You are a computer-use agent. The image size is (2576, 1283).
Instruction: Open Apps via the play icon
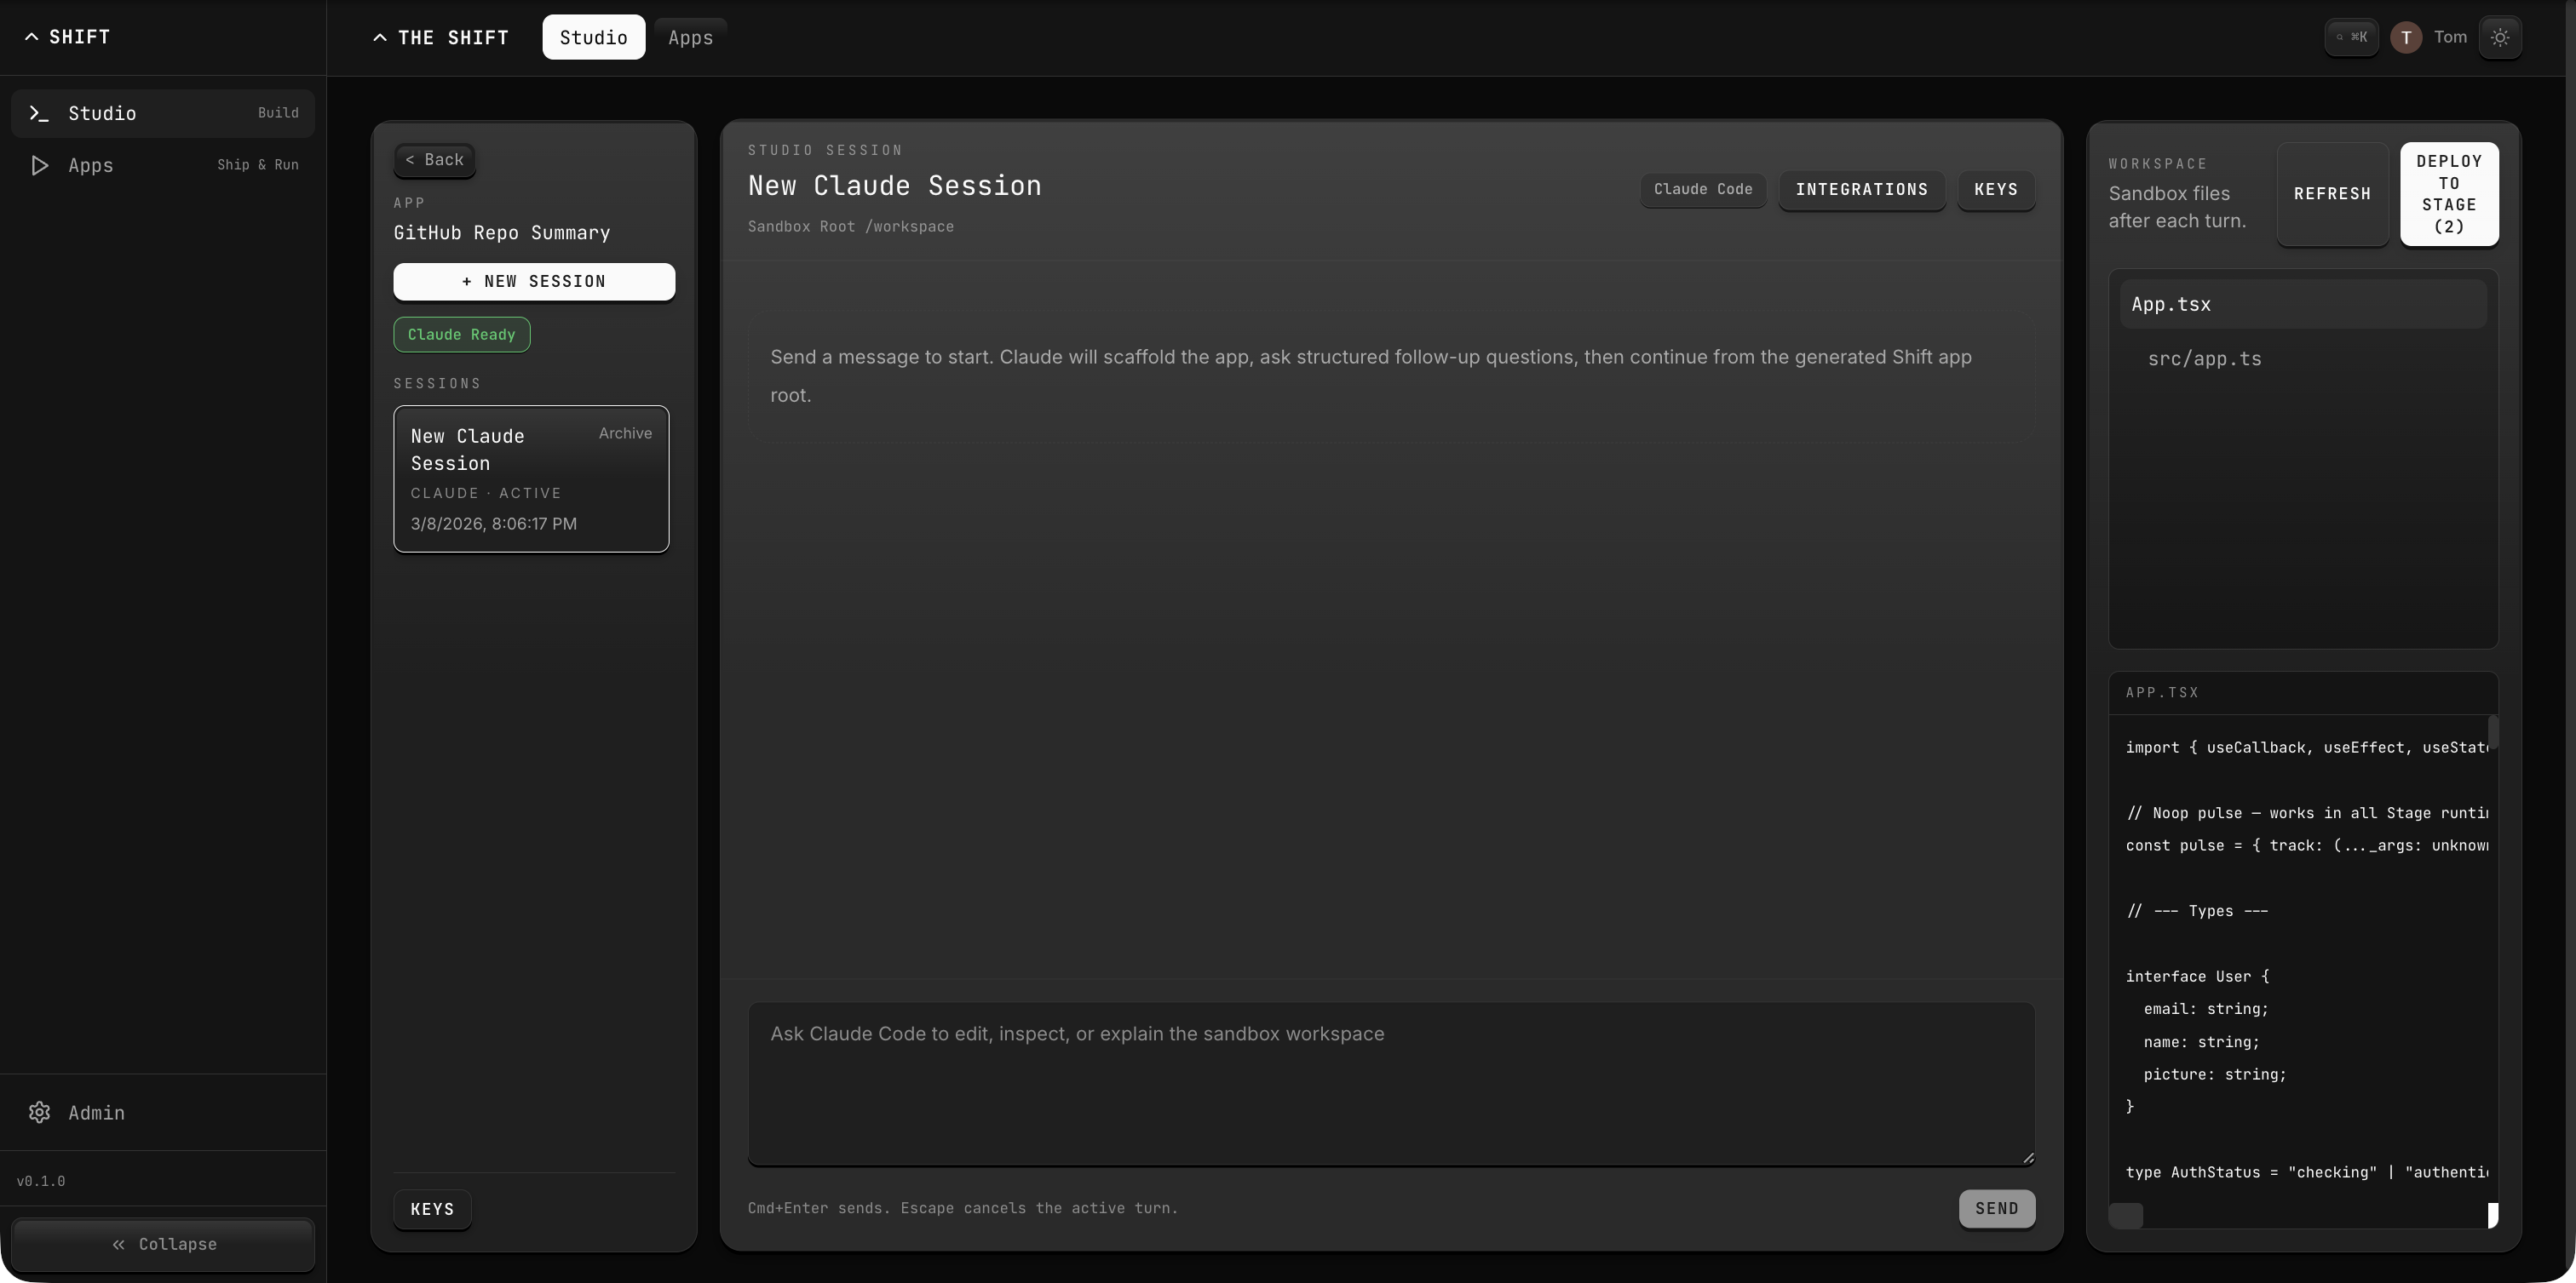click(40, 165)
